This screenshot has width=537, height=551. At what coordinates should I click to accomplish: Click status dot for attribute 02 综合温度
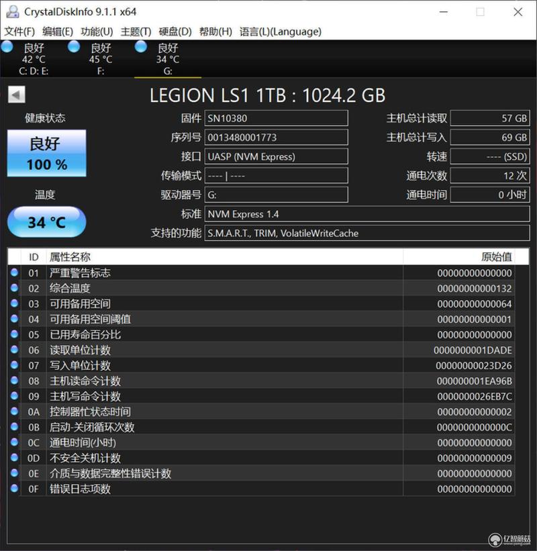click(14, 288)
